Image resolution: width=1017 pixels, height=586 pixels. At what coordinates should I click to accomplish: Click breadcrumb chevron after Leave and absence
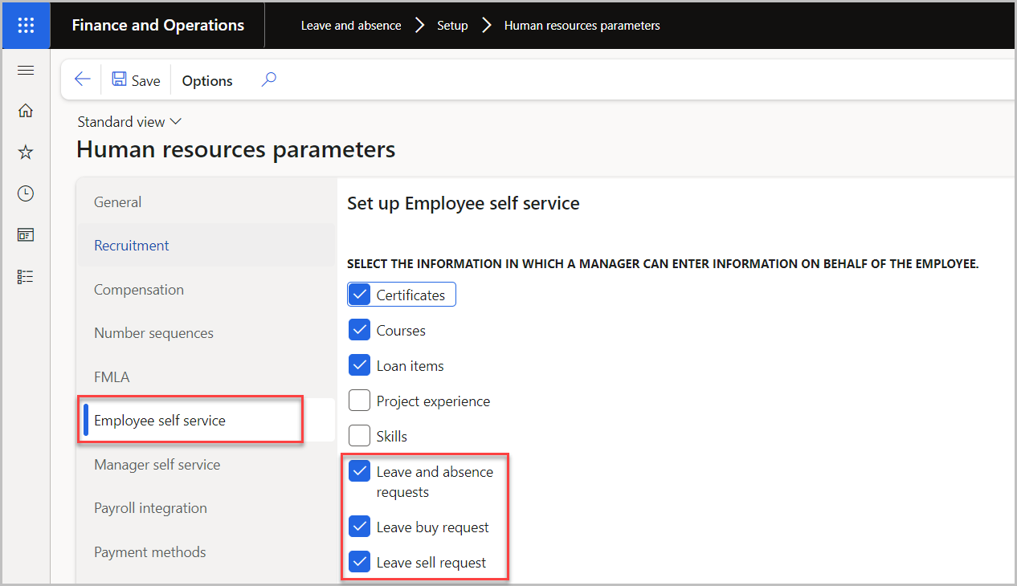click(x=419, y=26)
